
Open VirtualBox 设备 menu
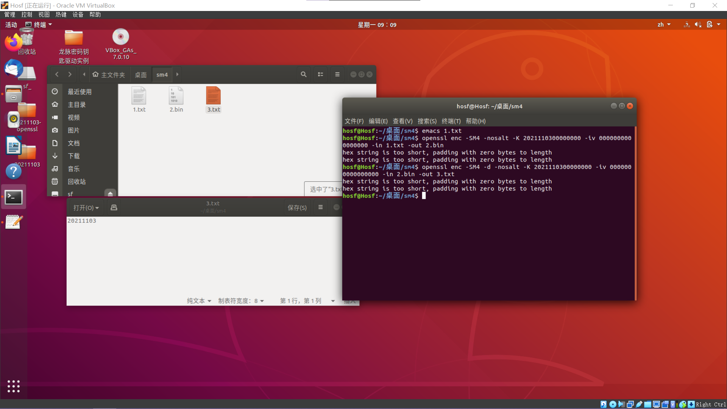[78, 14]
